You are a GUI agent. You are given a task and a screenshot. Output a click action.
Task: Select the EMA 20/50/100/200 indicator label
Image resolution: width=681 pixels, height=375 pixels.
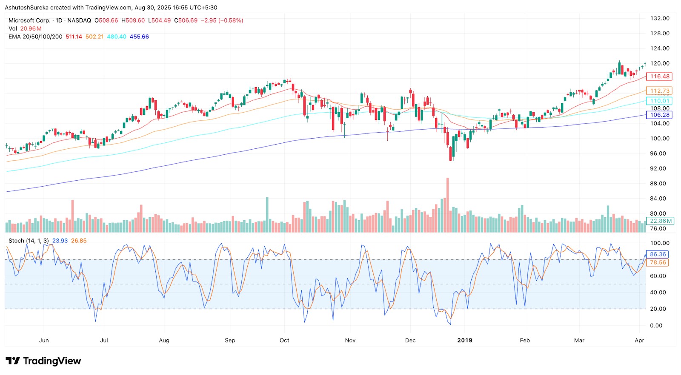coord(35,37)
